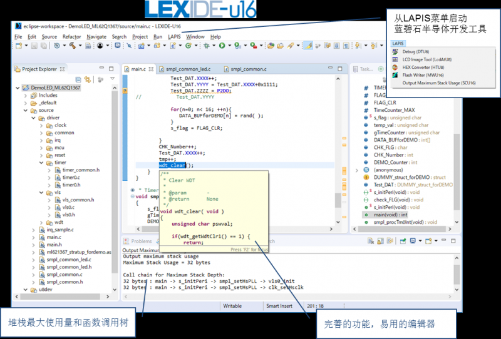Open the Refactor menu
This screenshot has height=339, width=501.
[71, 37]
